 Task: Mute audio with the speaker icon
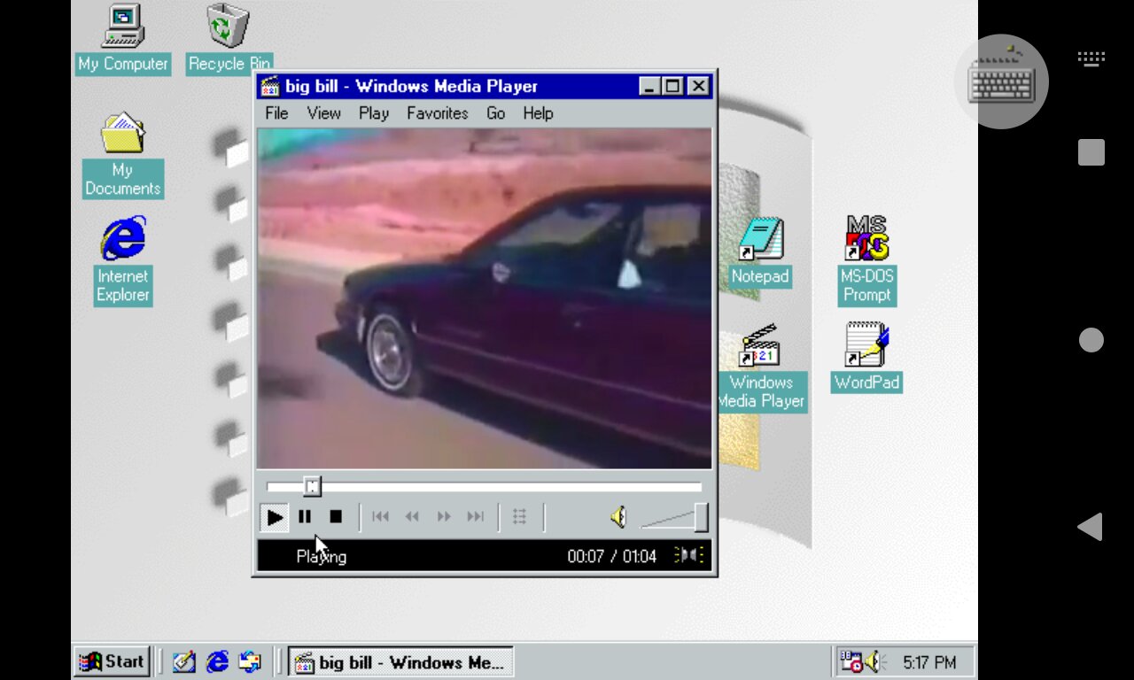tap(618, 517)
